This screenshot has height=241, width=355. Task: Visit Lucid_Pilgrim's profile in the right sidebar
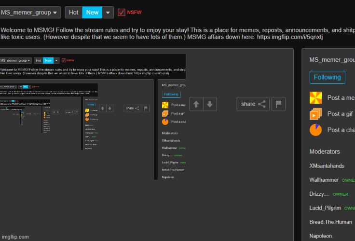pos(325,208)
